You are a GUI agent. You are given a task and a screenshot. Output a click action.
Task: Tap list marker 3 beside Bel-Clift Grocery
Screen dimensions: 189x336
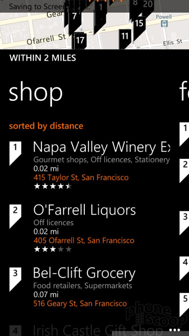(x=15, y=279)
